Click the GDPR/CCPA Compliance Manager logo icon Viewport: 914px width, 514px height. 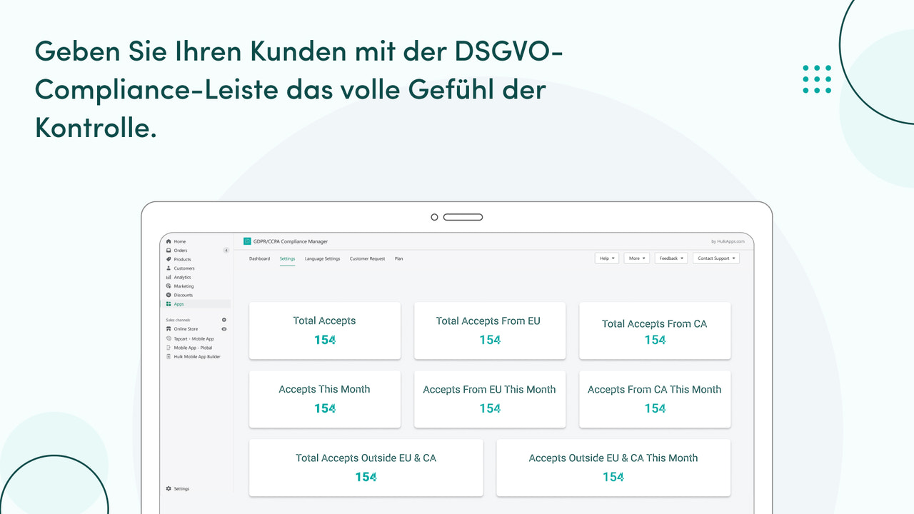click(x=247, y=241)
